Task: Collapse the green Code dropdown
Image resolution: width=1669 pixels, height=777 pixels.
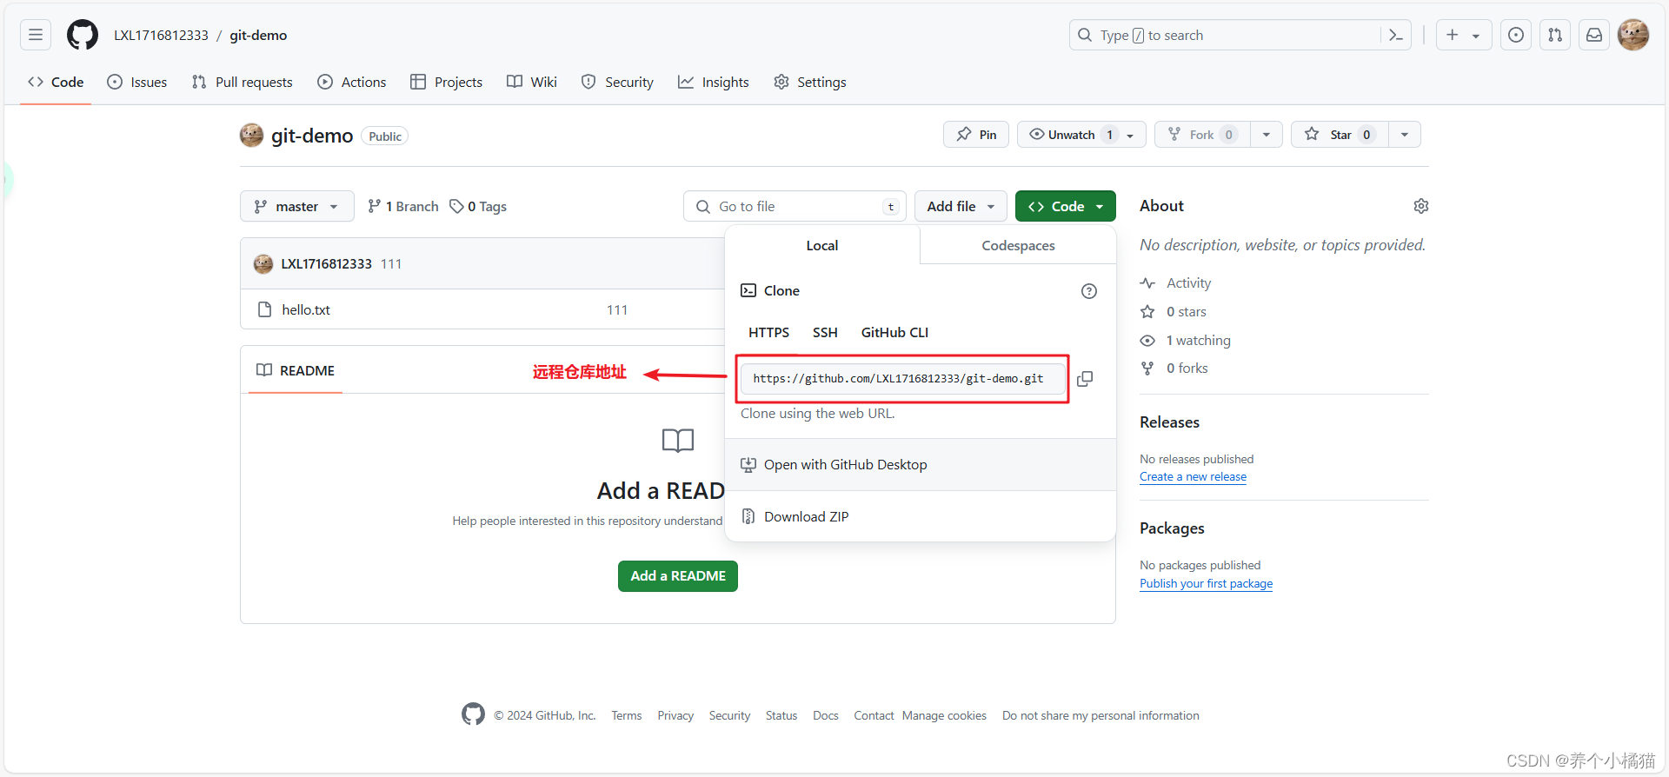Action: click(x=1065, y=206)
